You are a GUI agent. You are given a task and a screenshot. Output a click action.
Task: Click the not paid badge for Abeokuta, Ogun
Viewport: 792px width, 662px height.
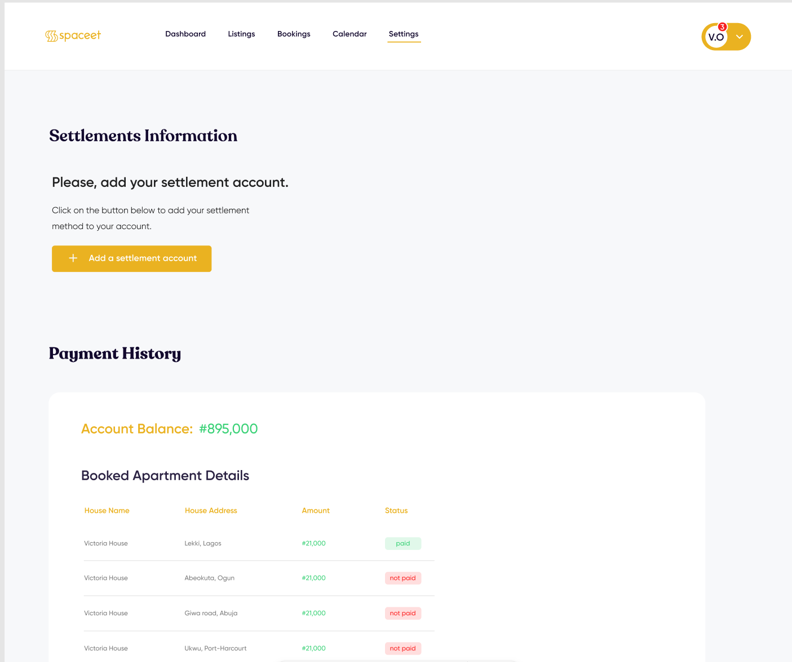click(x=402, y=578)
